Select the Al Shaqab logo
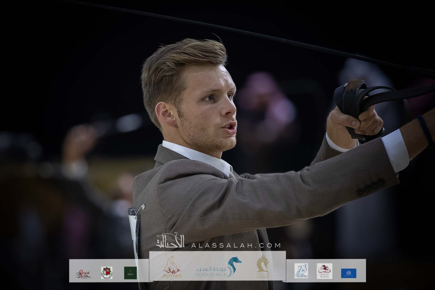The image size is (435, 290). pyautogui.click(x=324, y=271)
